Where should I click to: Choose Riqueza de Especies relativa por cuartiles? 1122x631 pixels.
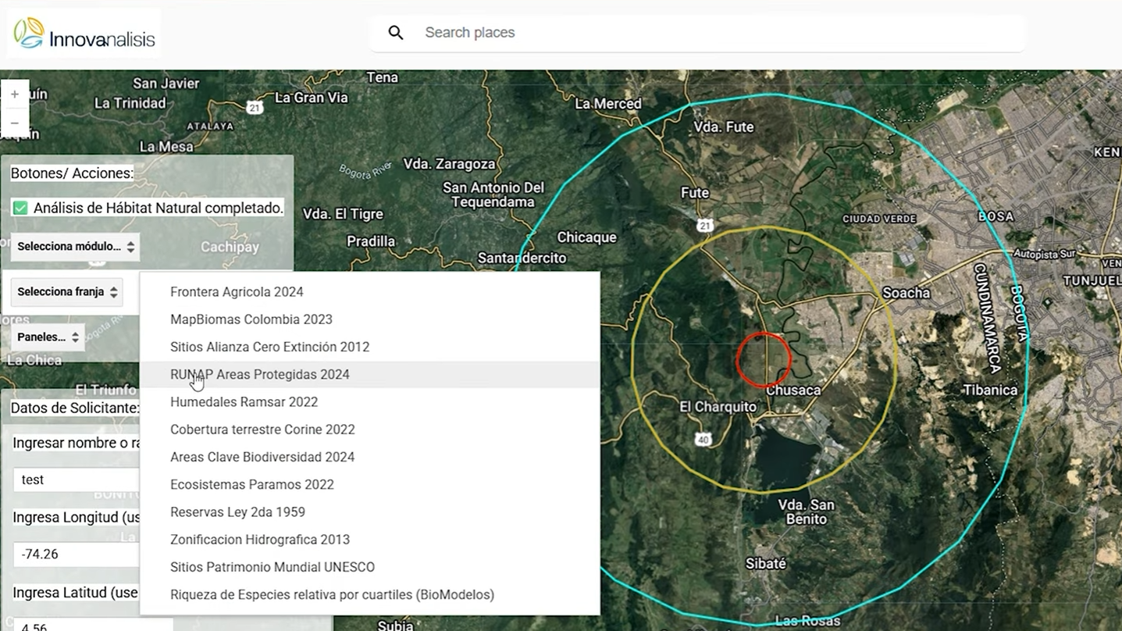tap(369, 595)
